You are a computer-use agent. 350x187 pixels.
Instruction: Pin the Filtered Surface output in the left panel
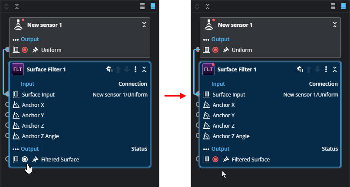[35, 159]
